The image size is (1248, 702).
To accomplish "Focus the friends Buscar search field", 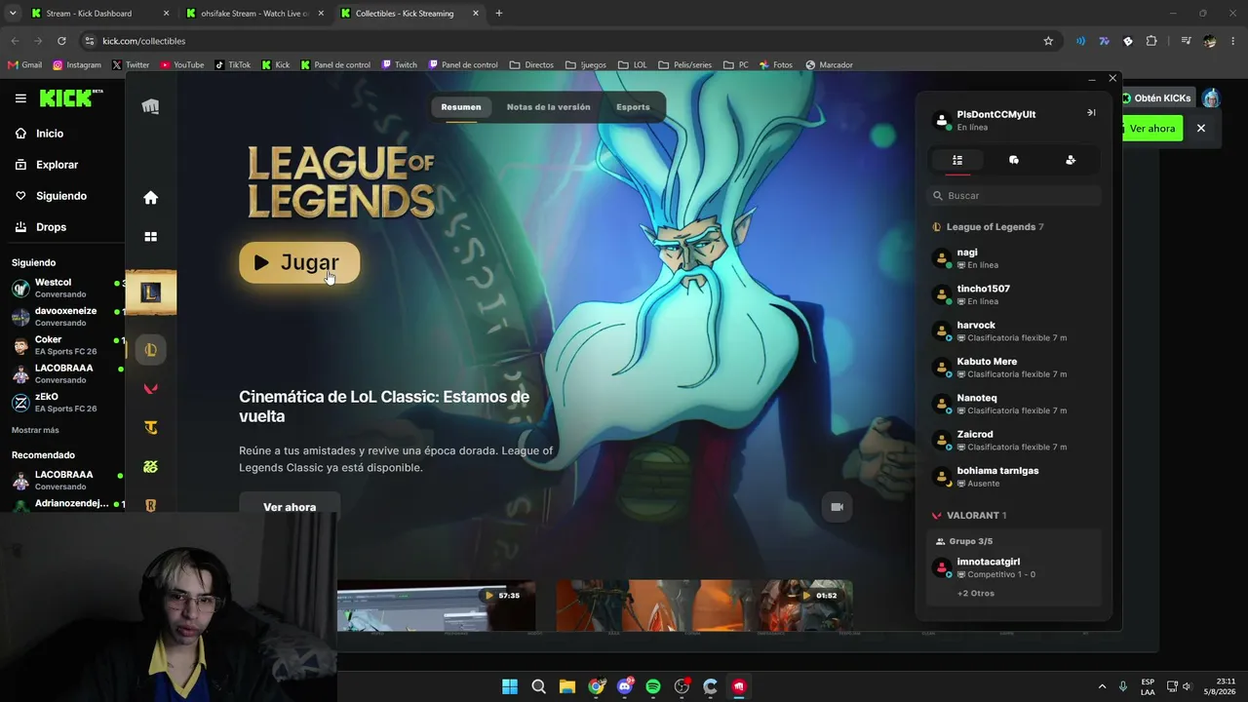I will 1014,196.
